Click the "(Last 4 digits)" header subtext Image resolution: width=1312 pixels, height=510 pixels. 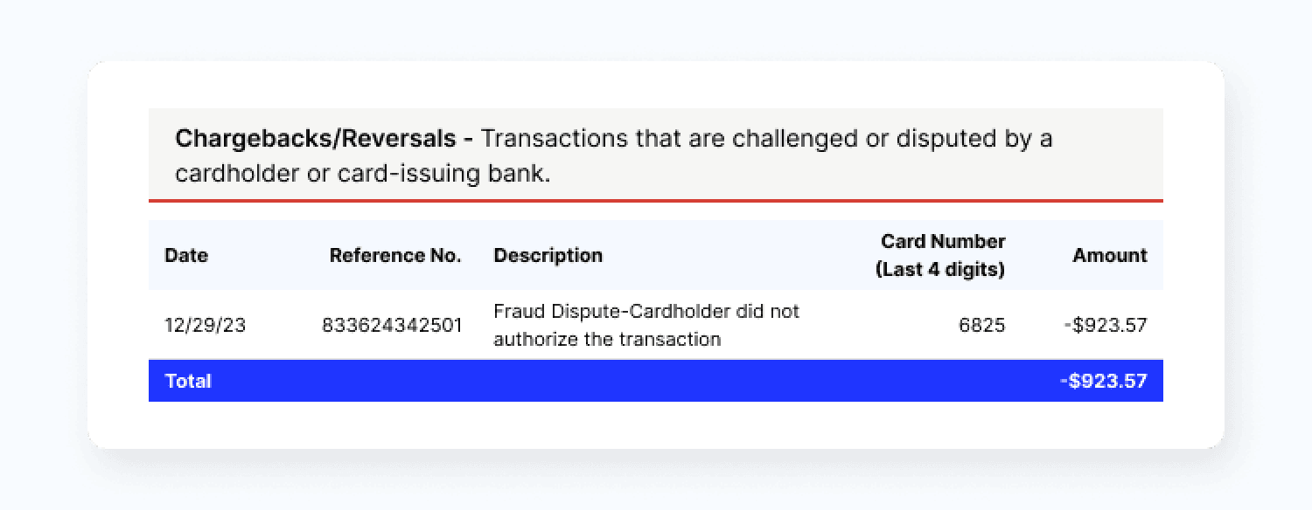pyautogui.click(x=940, y=270)
